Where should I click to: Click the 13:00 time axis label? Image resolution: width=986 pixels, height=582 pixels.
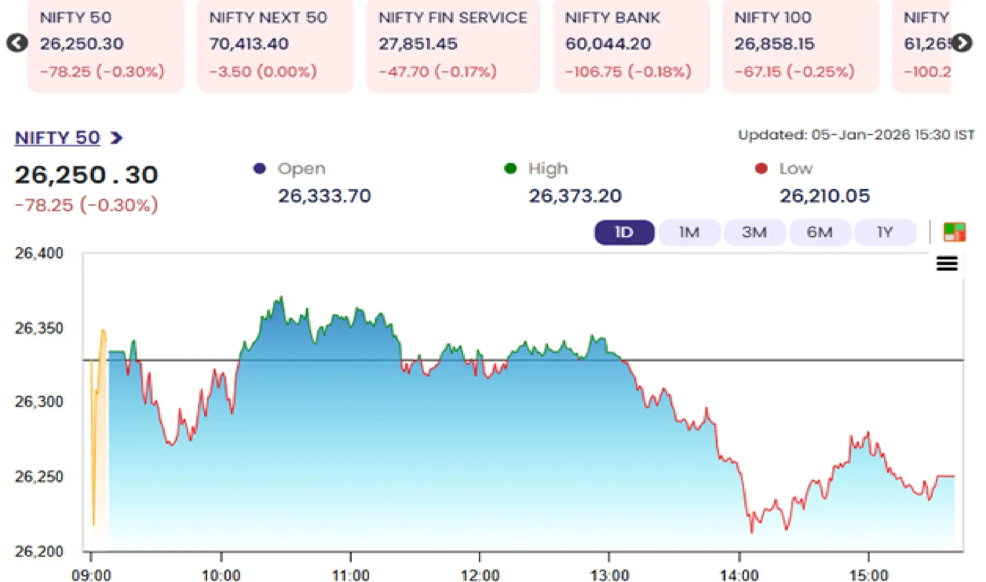tap(609, 575)
